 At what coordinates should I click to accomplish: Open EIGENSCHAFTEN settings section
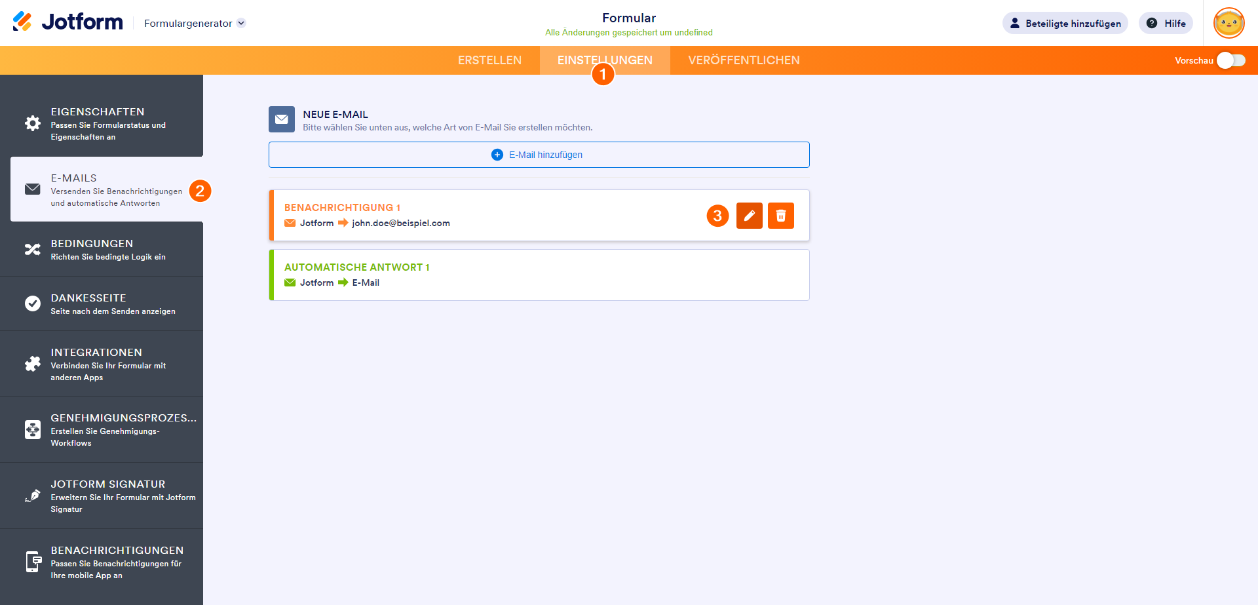[x=102, y=124]
